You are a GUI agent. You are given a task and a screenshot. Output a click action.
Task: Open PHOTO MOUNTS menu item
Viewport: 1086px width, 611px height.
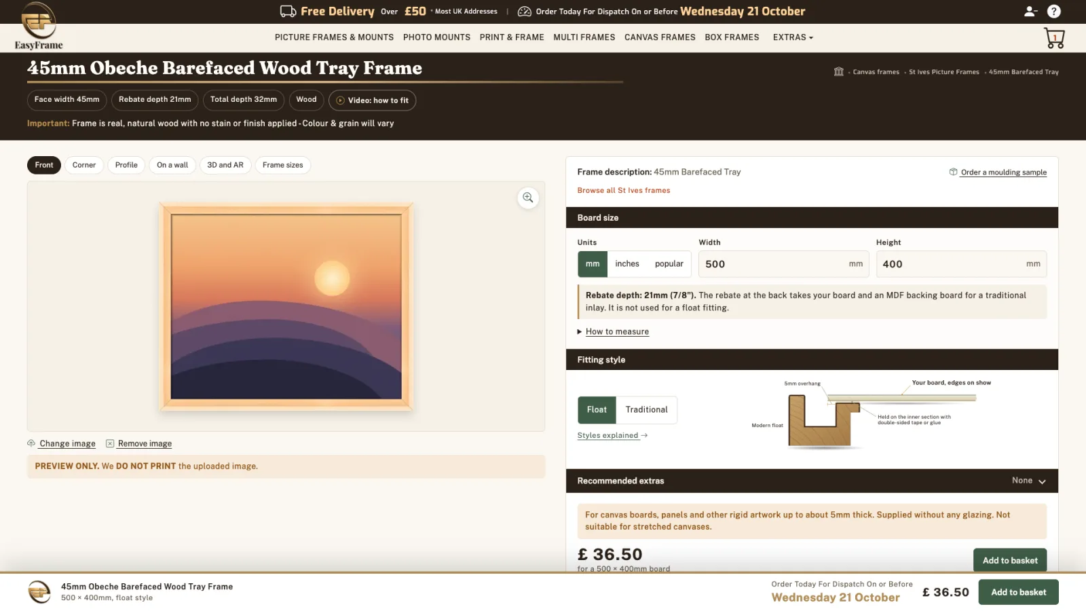436,37
